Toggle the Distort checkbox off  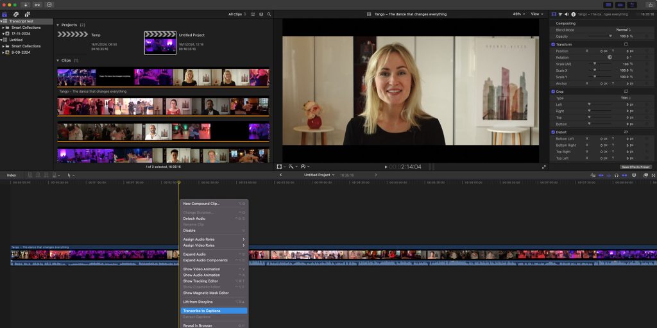click(x=553, y=132)
